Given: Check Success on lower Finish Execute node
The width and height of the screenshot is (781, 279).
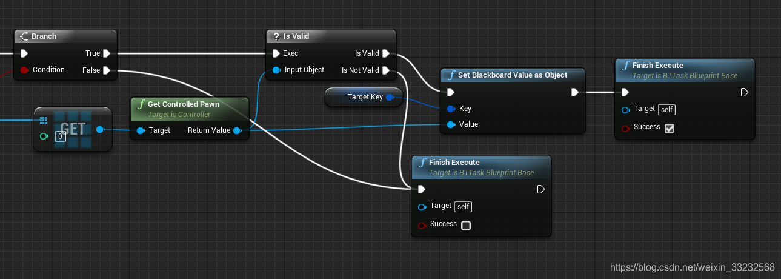Looking at the screenshot, I should click(x=466, y=226).
